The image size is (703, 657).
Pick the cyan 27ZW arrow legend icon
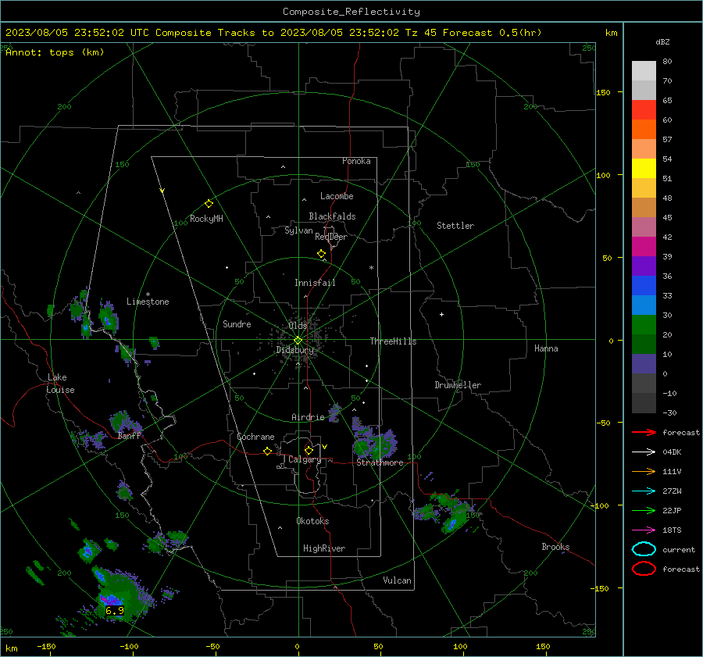pyautogui.click(x=644, y=491)
